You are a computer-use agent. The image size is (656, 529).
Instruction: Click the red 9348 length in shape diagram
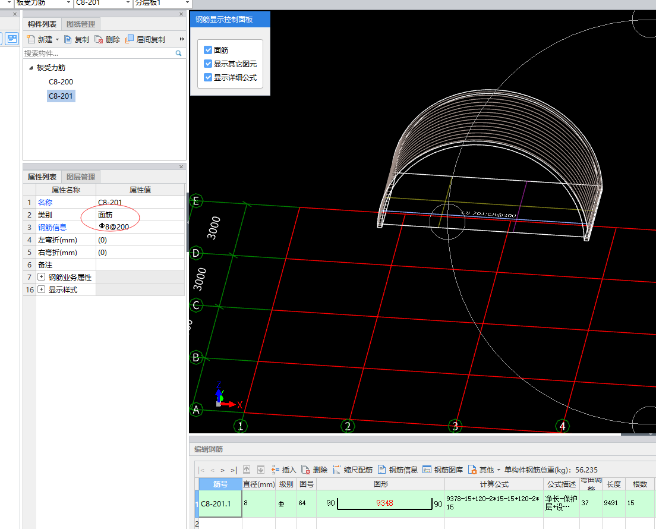(384, 503)
